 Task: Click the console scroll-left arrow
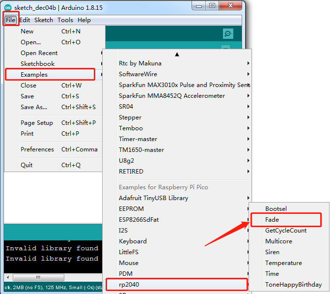[x=8, y=277]
